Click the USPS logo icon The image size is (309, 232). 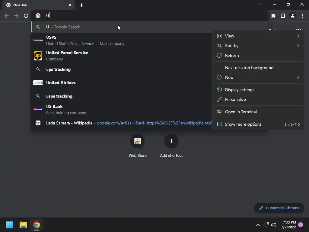pyautogui.click(x=38, y=40)
